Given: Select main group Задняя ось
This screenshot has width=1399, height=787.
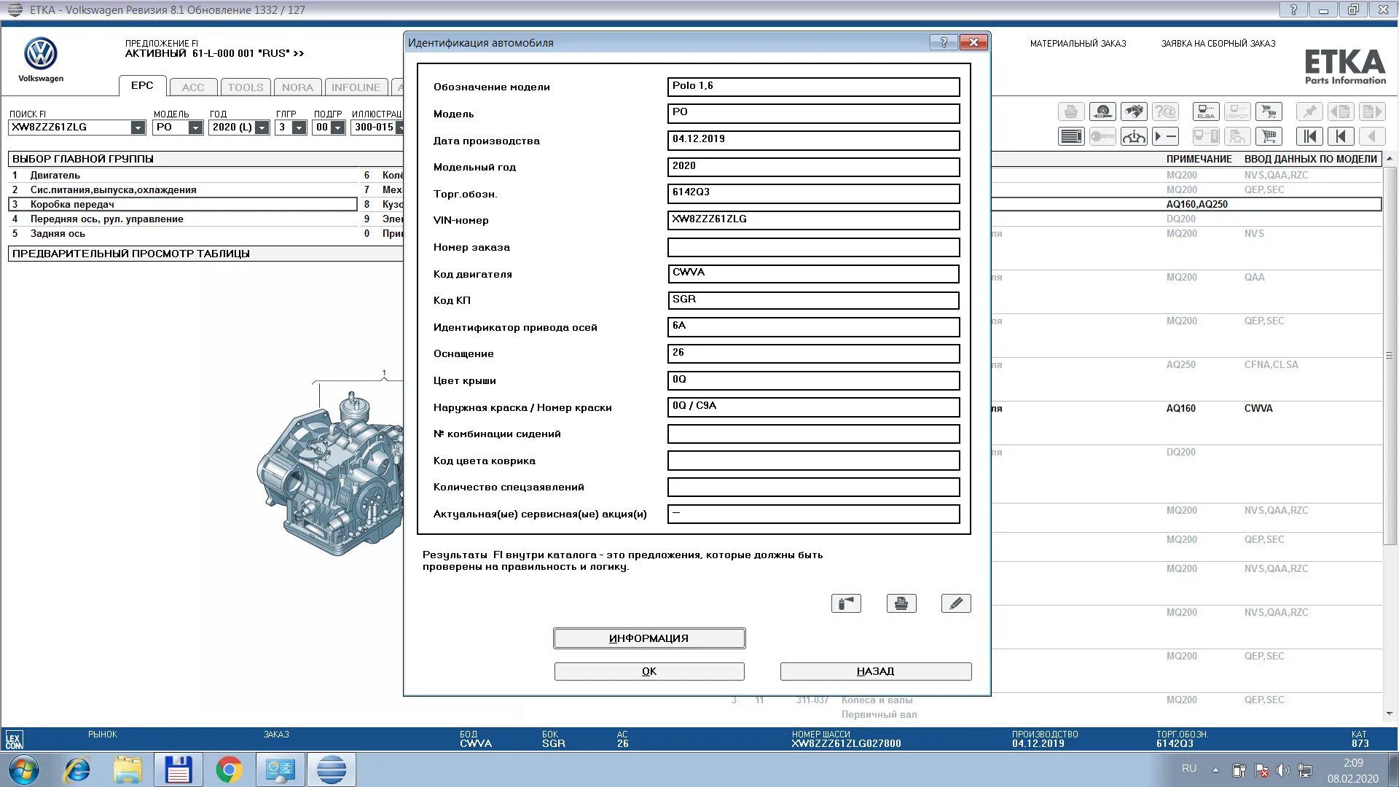Looking at the screenshot, I should point(182,233).
